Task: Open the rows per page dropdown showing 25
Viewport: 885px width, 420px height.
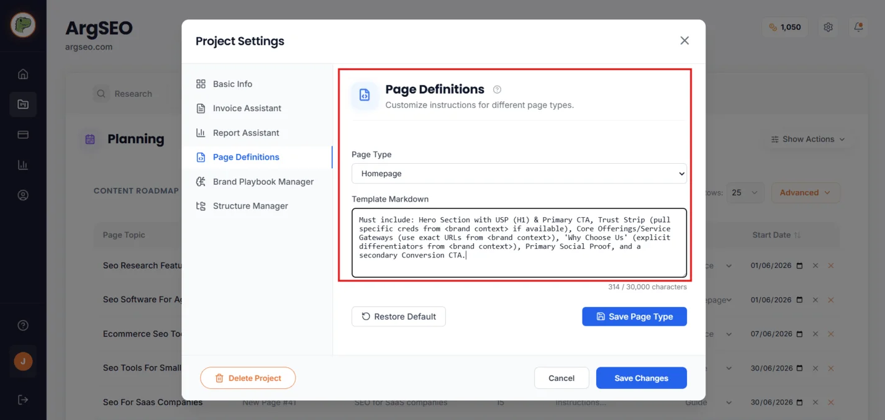Action: click(745, 192)
